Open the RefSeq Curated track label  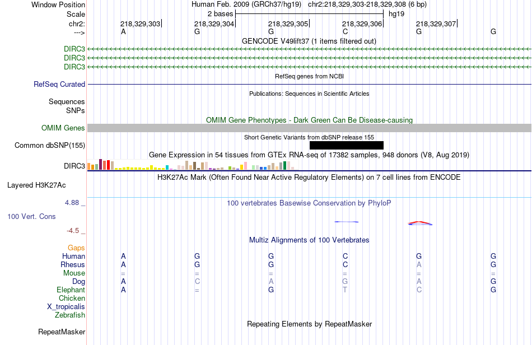[59, 84]
